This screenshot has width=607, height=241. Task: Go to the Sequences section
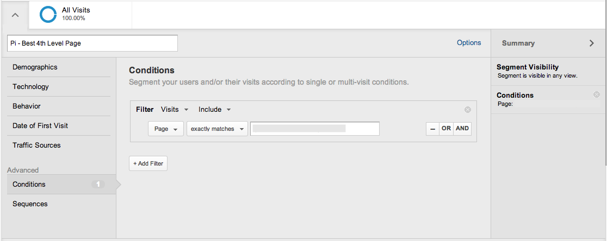point(30,204)
